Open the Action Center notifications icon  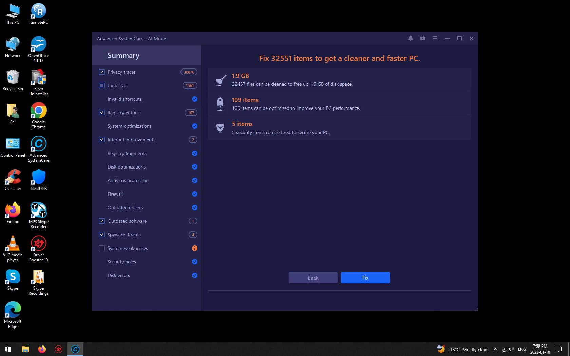click(x=559, y=349)
